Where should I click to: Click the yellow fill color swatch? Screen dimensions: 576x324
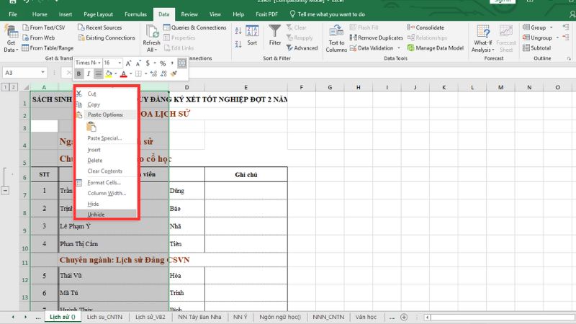[x=109, y=73]
